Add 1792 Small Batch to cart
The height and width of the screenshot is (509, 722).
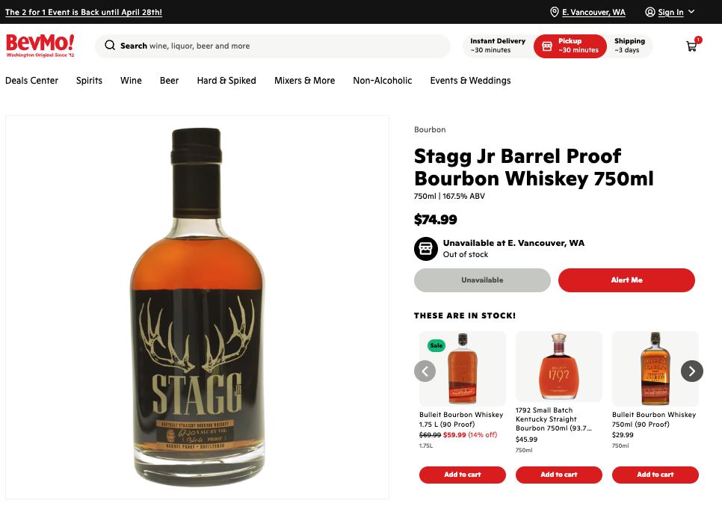pyautogui.click(x=558, y=475)
